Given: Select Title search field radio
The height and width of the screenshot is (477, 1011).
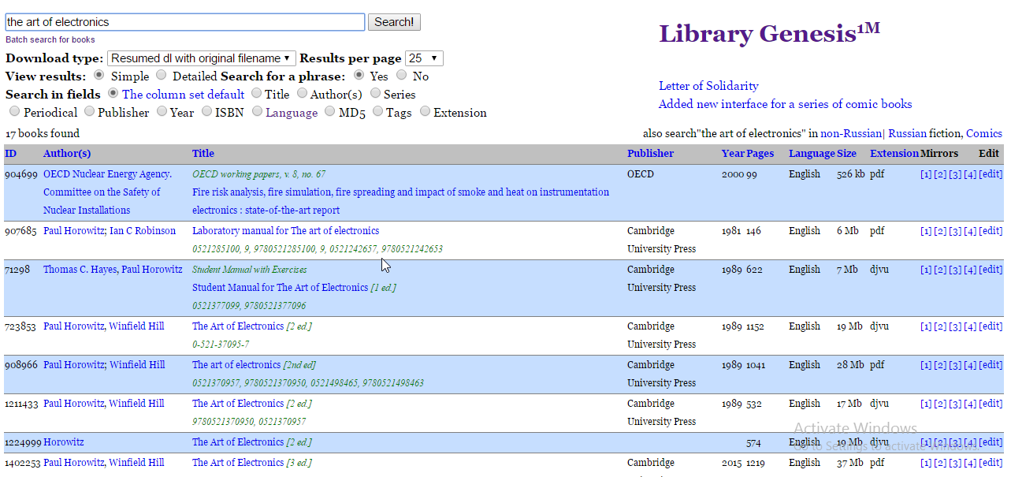Looking at the screenshot, I should (x=256, y=94).
